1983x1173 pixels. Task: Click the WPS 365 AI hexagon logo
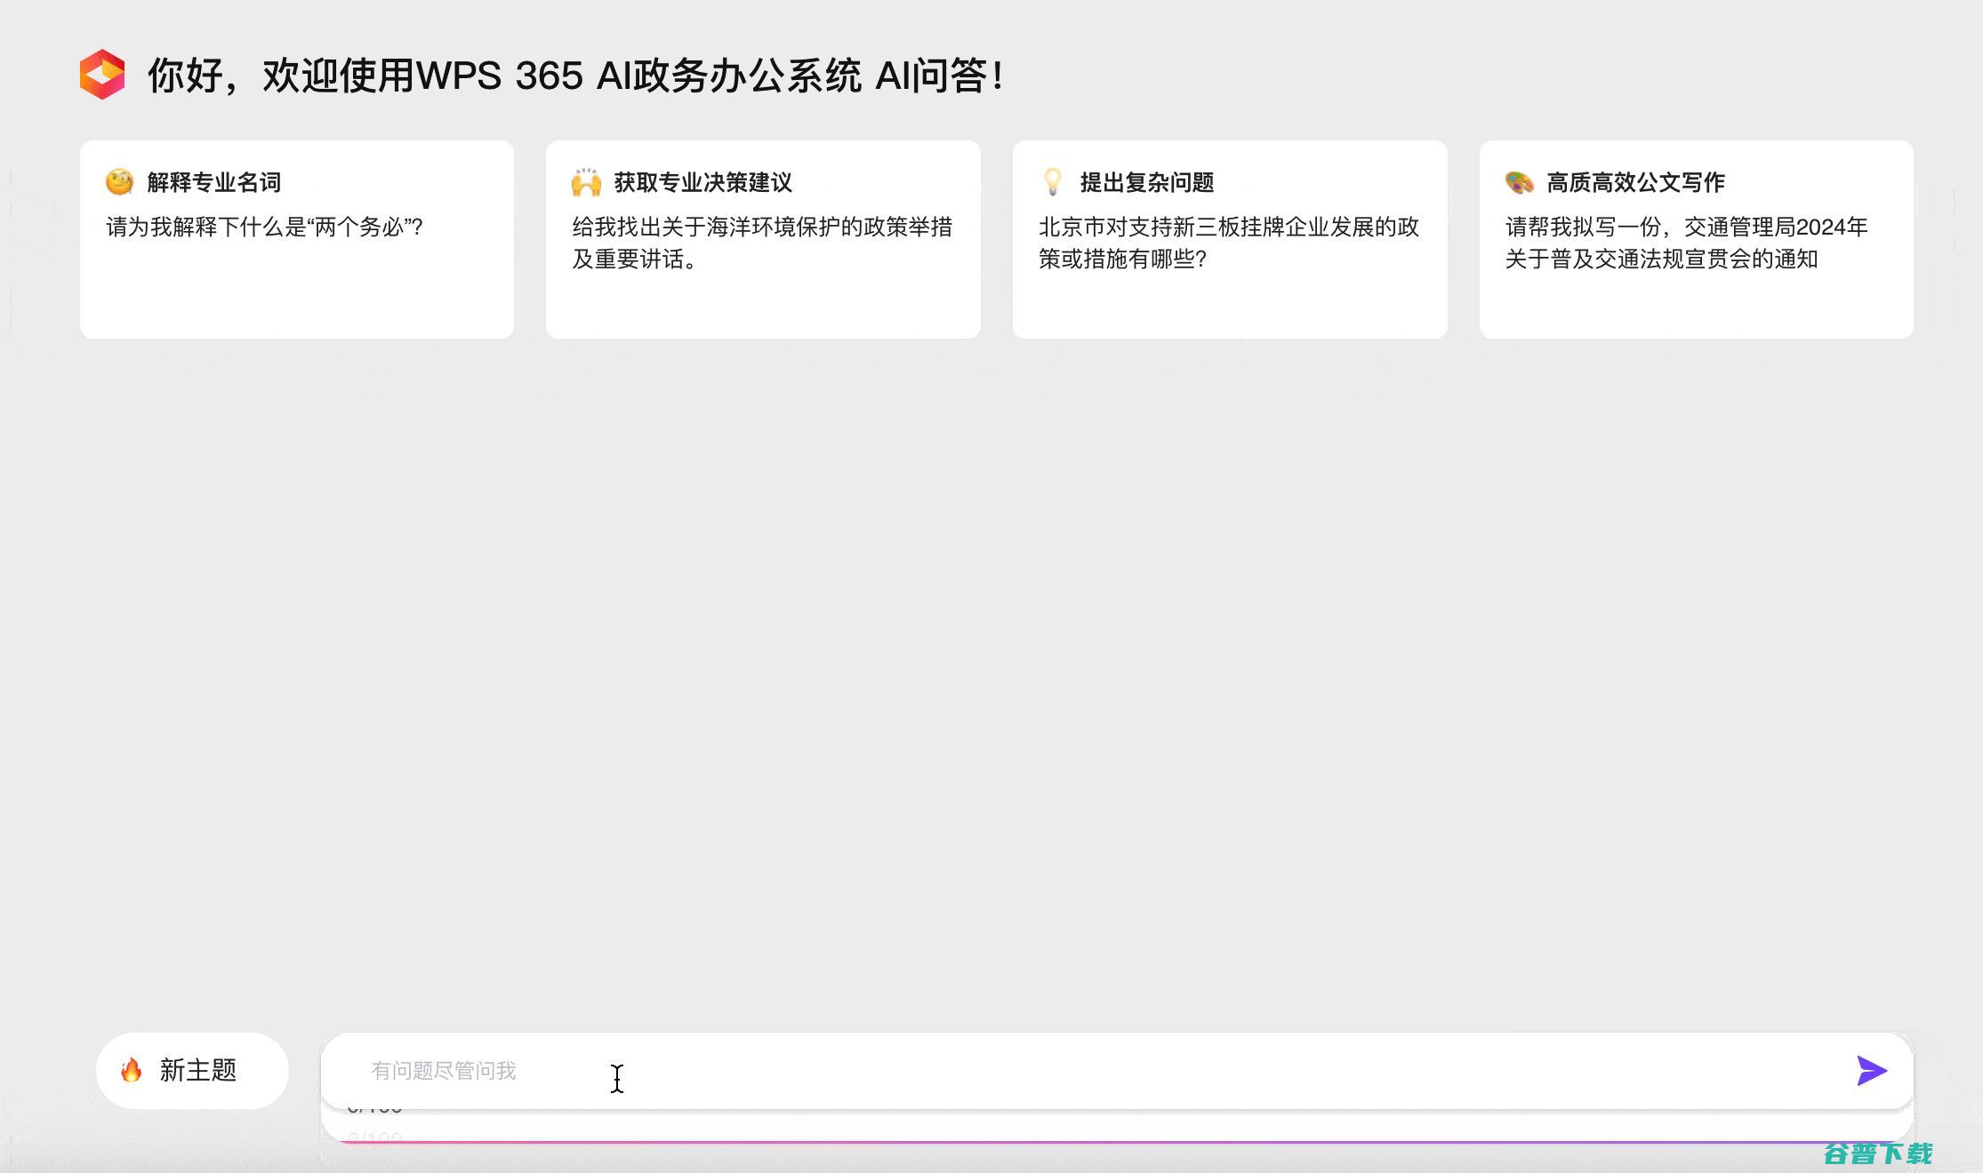[102, 75]
